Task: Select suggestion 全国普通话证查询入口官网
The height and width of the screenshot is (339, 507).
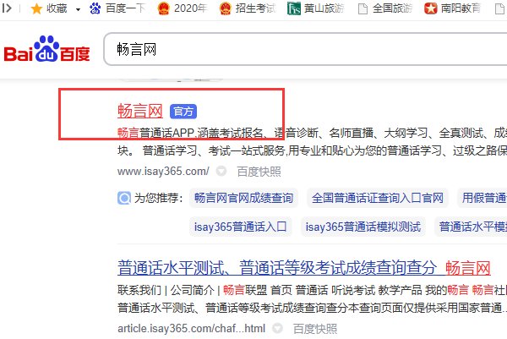Action: pos(378,198)
